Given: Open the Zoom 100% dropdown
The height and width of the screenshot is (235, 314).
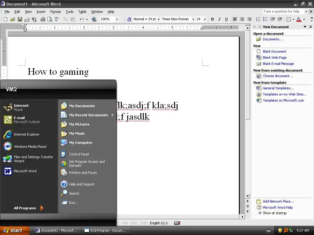Looking at the screenshot, I should (x=117, y=19).
